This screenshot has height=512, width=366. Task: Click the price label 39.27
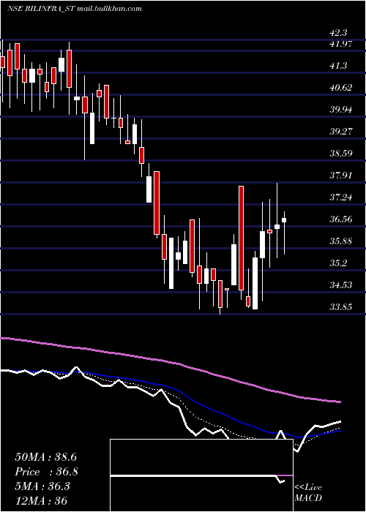coord(340,131)
